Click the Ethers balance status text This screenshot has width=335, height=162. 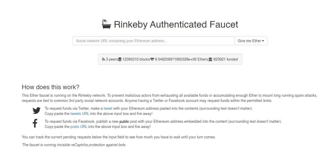181,60
